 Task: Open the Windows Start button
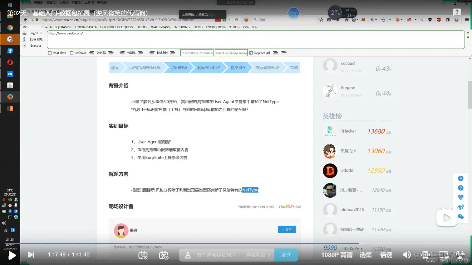[10, 5]
